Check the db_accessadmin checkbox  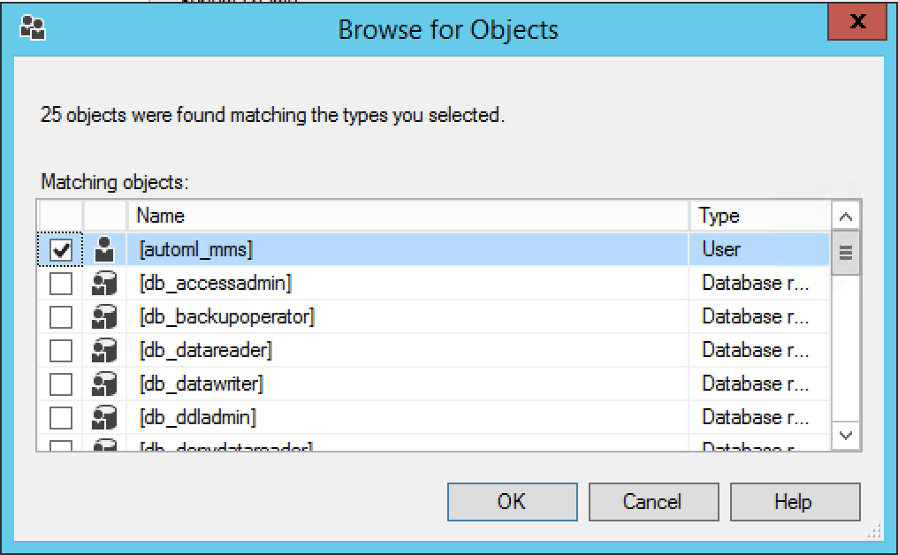(61, 283)
